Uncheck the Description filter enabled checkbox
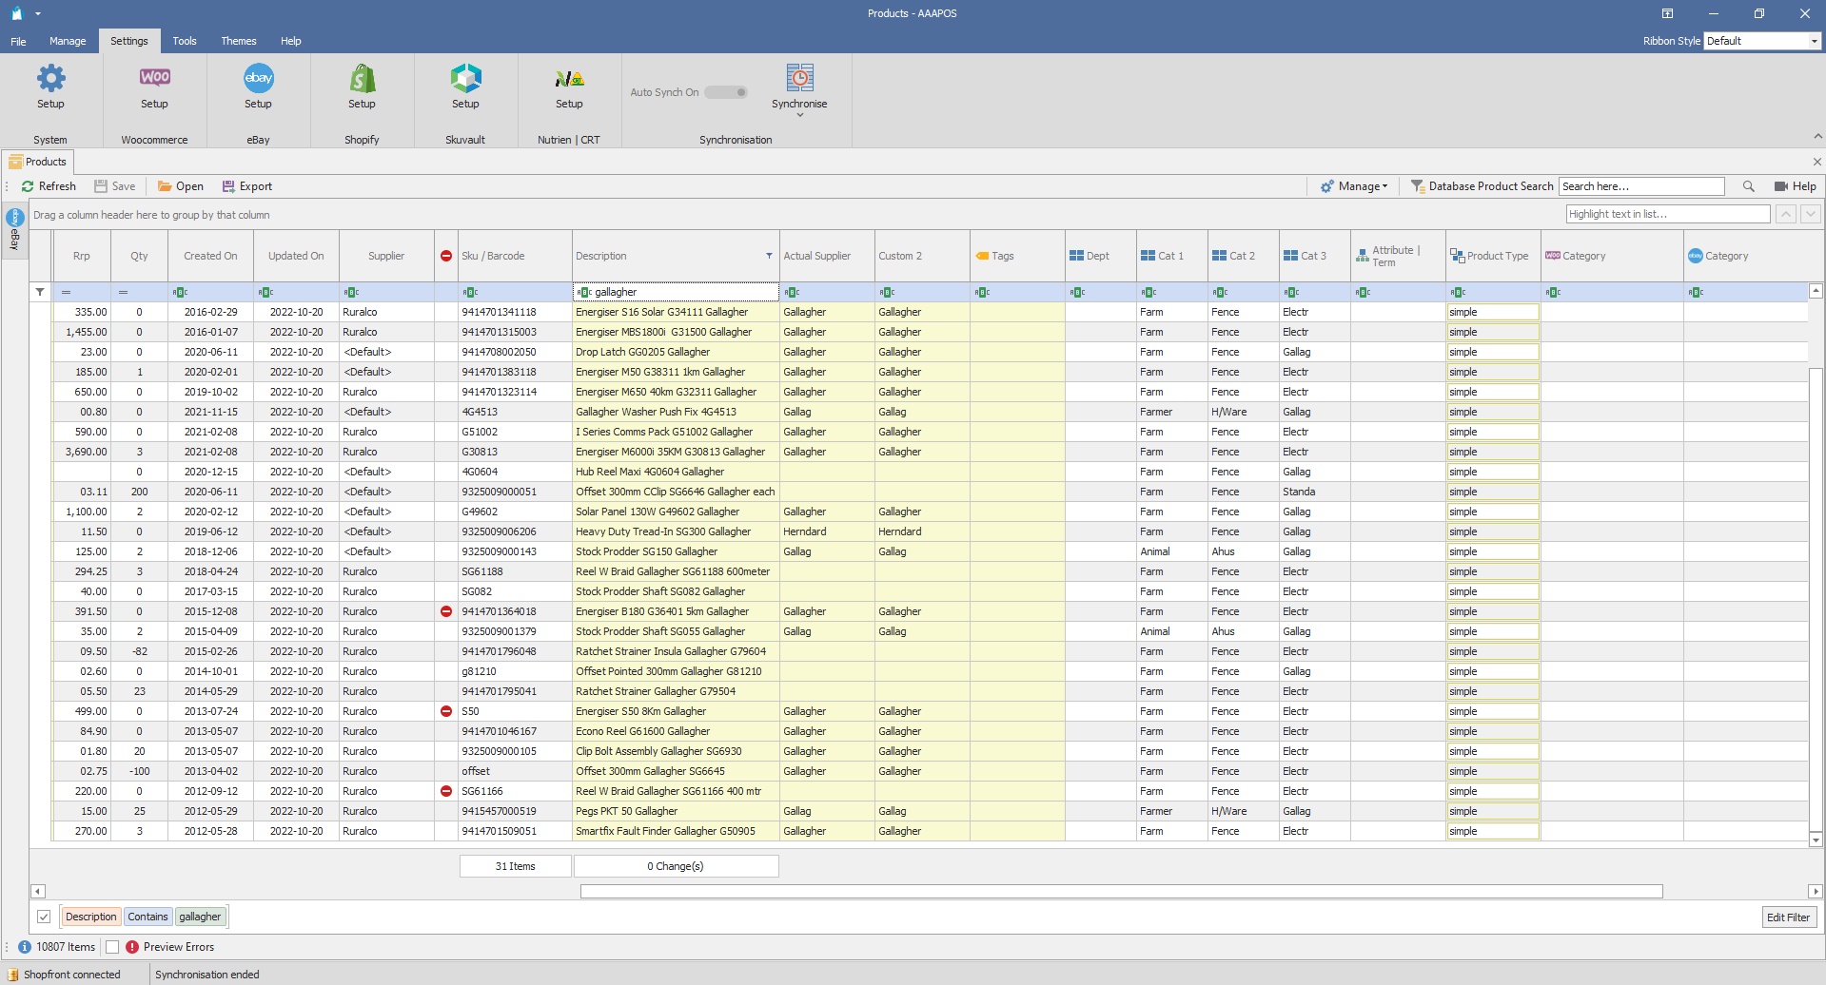 coord(44,917)
